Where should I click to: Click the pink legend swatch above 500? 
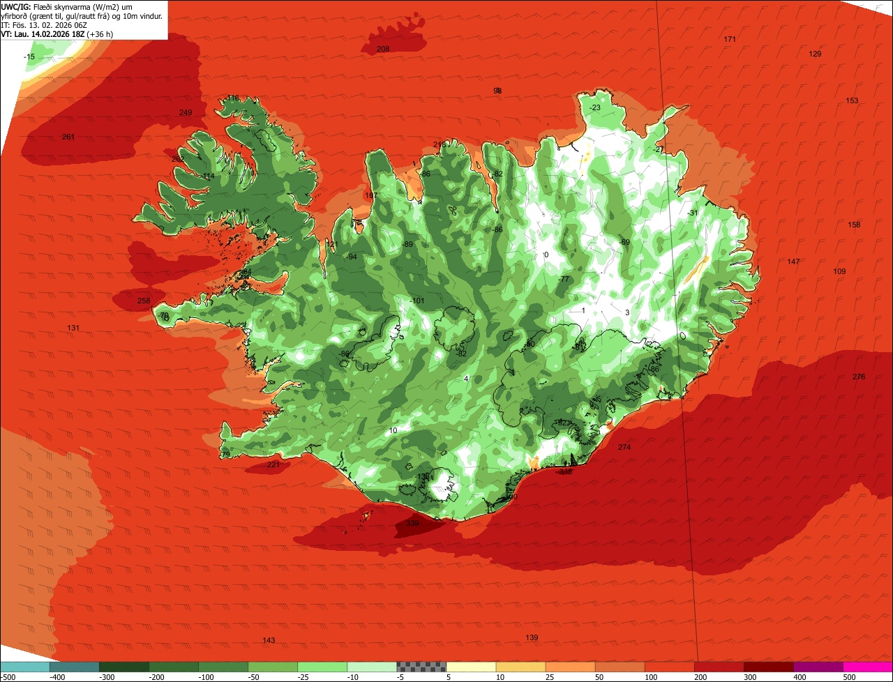coord(868,667)
